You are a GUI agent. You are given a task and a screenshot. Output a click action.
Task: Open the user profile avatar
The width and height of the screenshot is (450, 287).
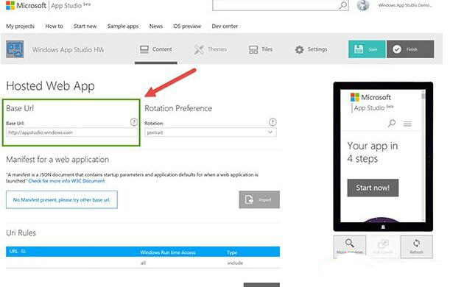coord(363,5)
